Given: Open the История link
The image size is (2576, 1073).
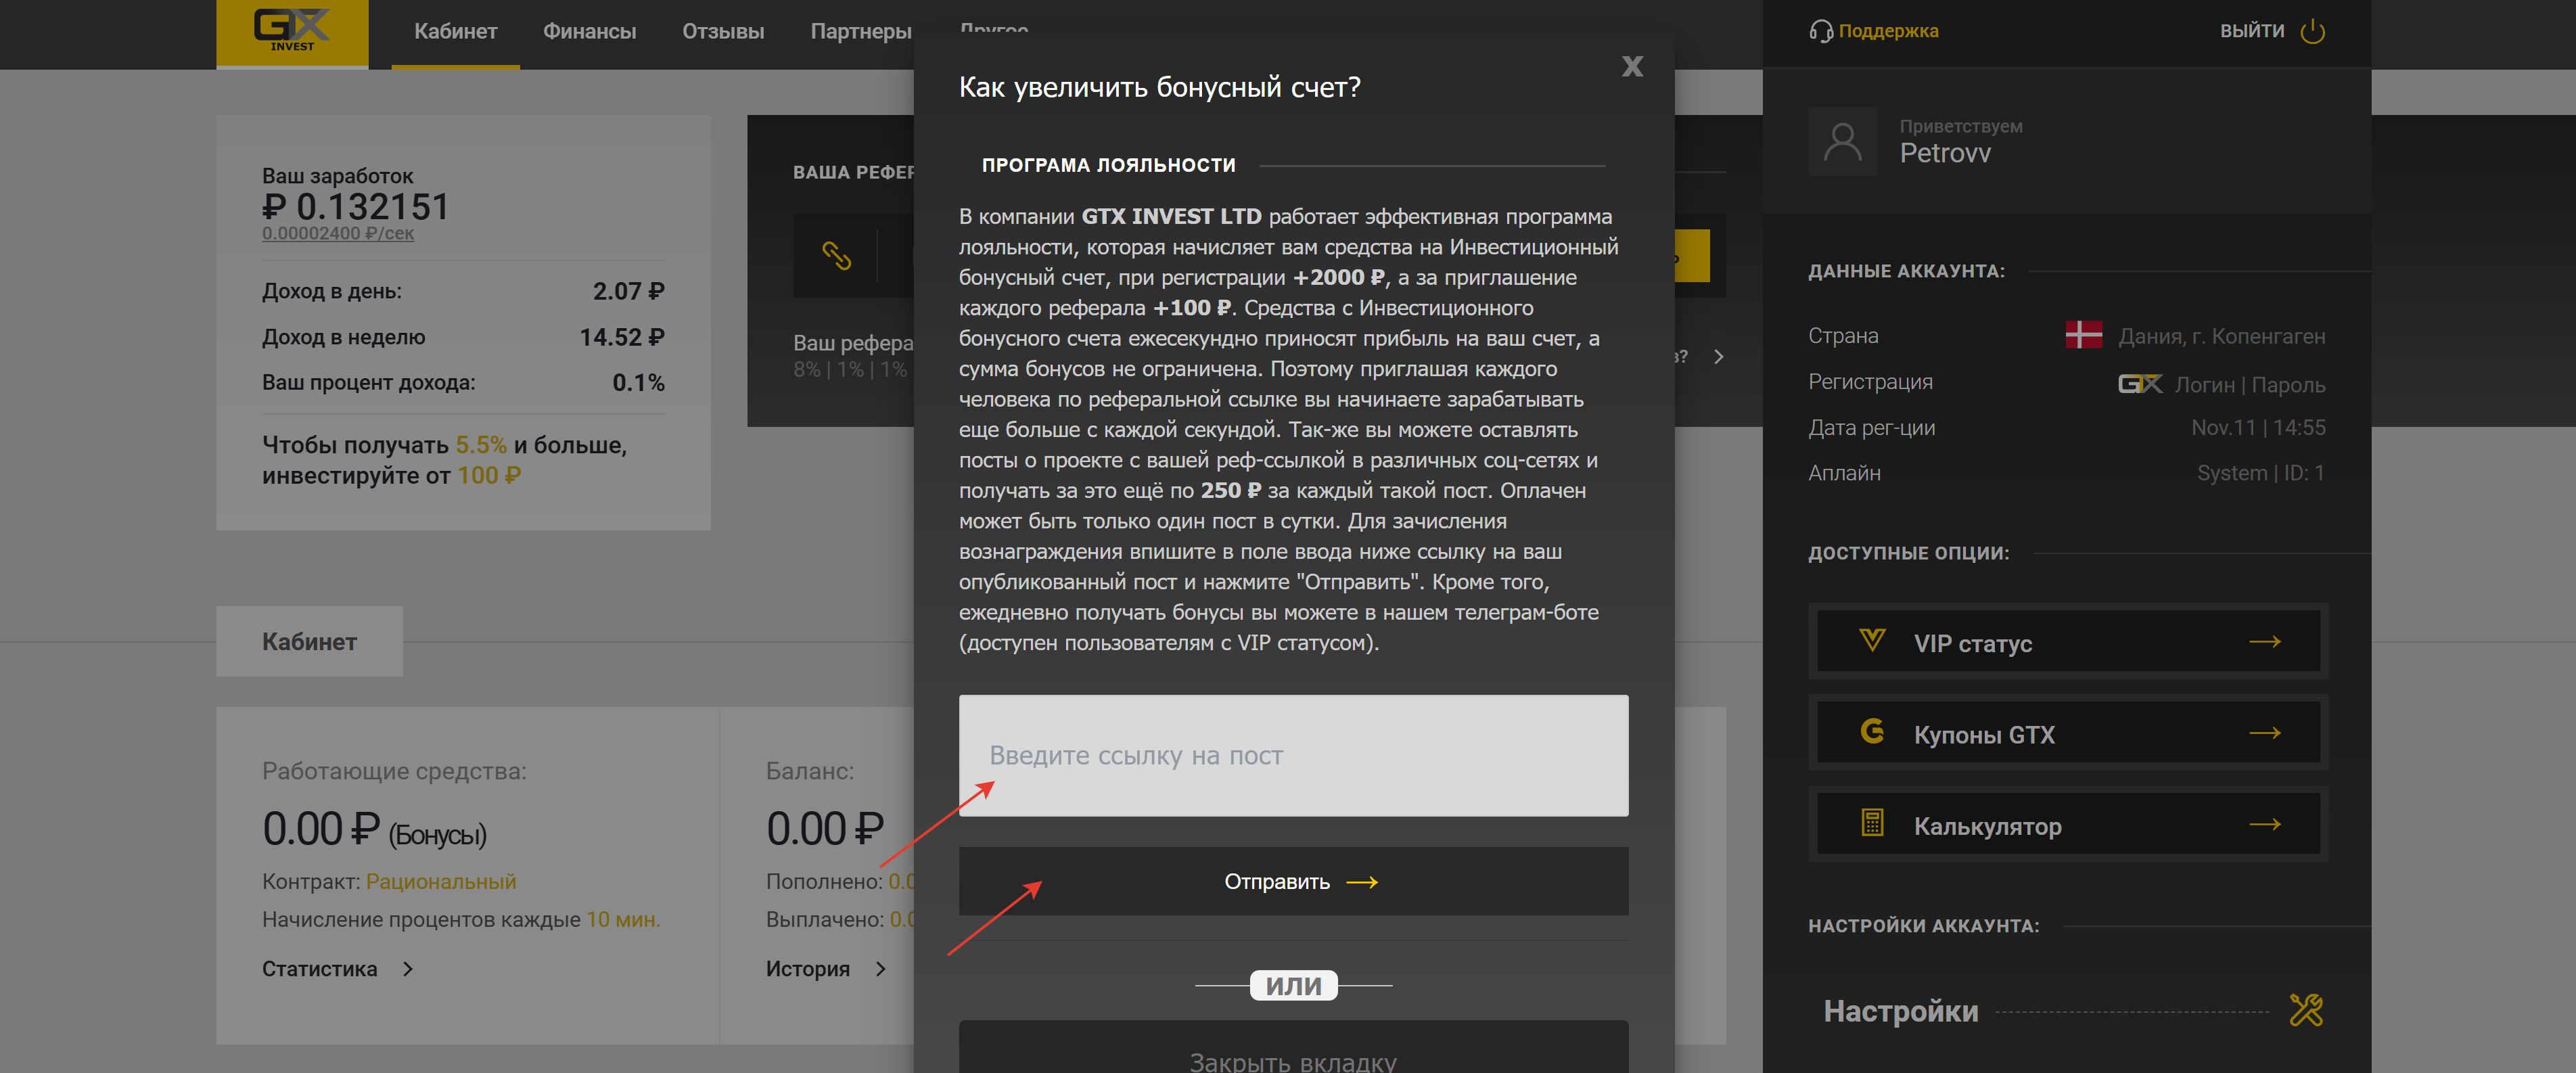Looking at the screenshot, I should [x=807, y=969].
